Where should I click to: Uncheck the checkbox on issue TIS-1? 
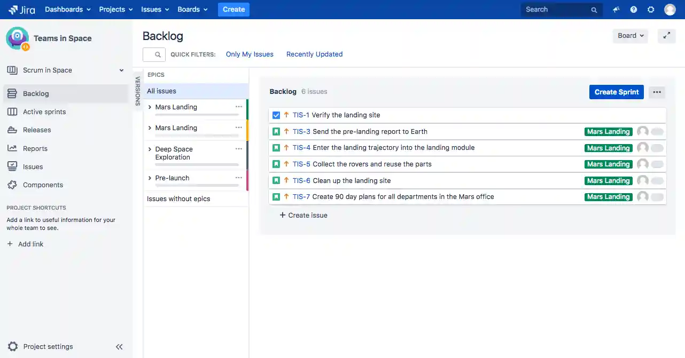click(276, 115)
